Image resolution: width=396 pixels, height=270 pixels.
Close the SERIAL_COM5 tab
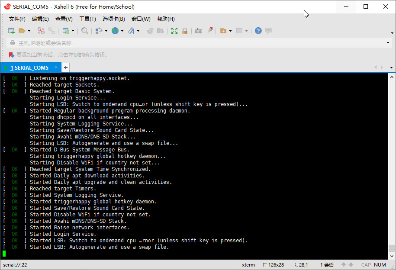[56, 67]
